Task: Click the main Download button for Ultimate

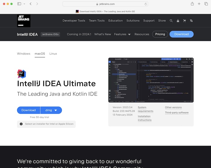Action: click(29, 110)
